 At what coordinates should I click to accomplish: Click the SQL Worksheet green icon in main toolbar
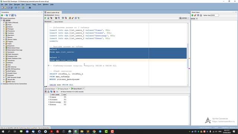point(23,7)
